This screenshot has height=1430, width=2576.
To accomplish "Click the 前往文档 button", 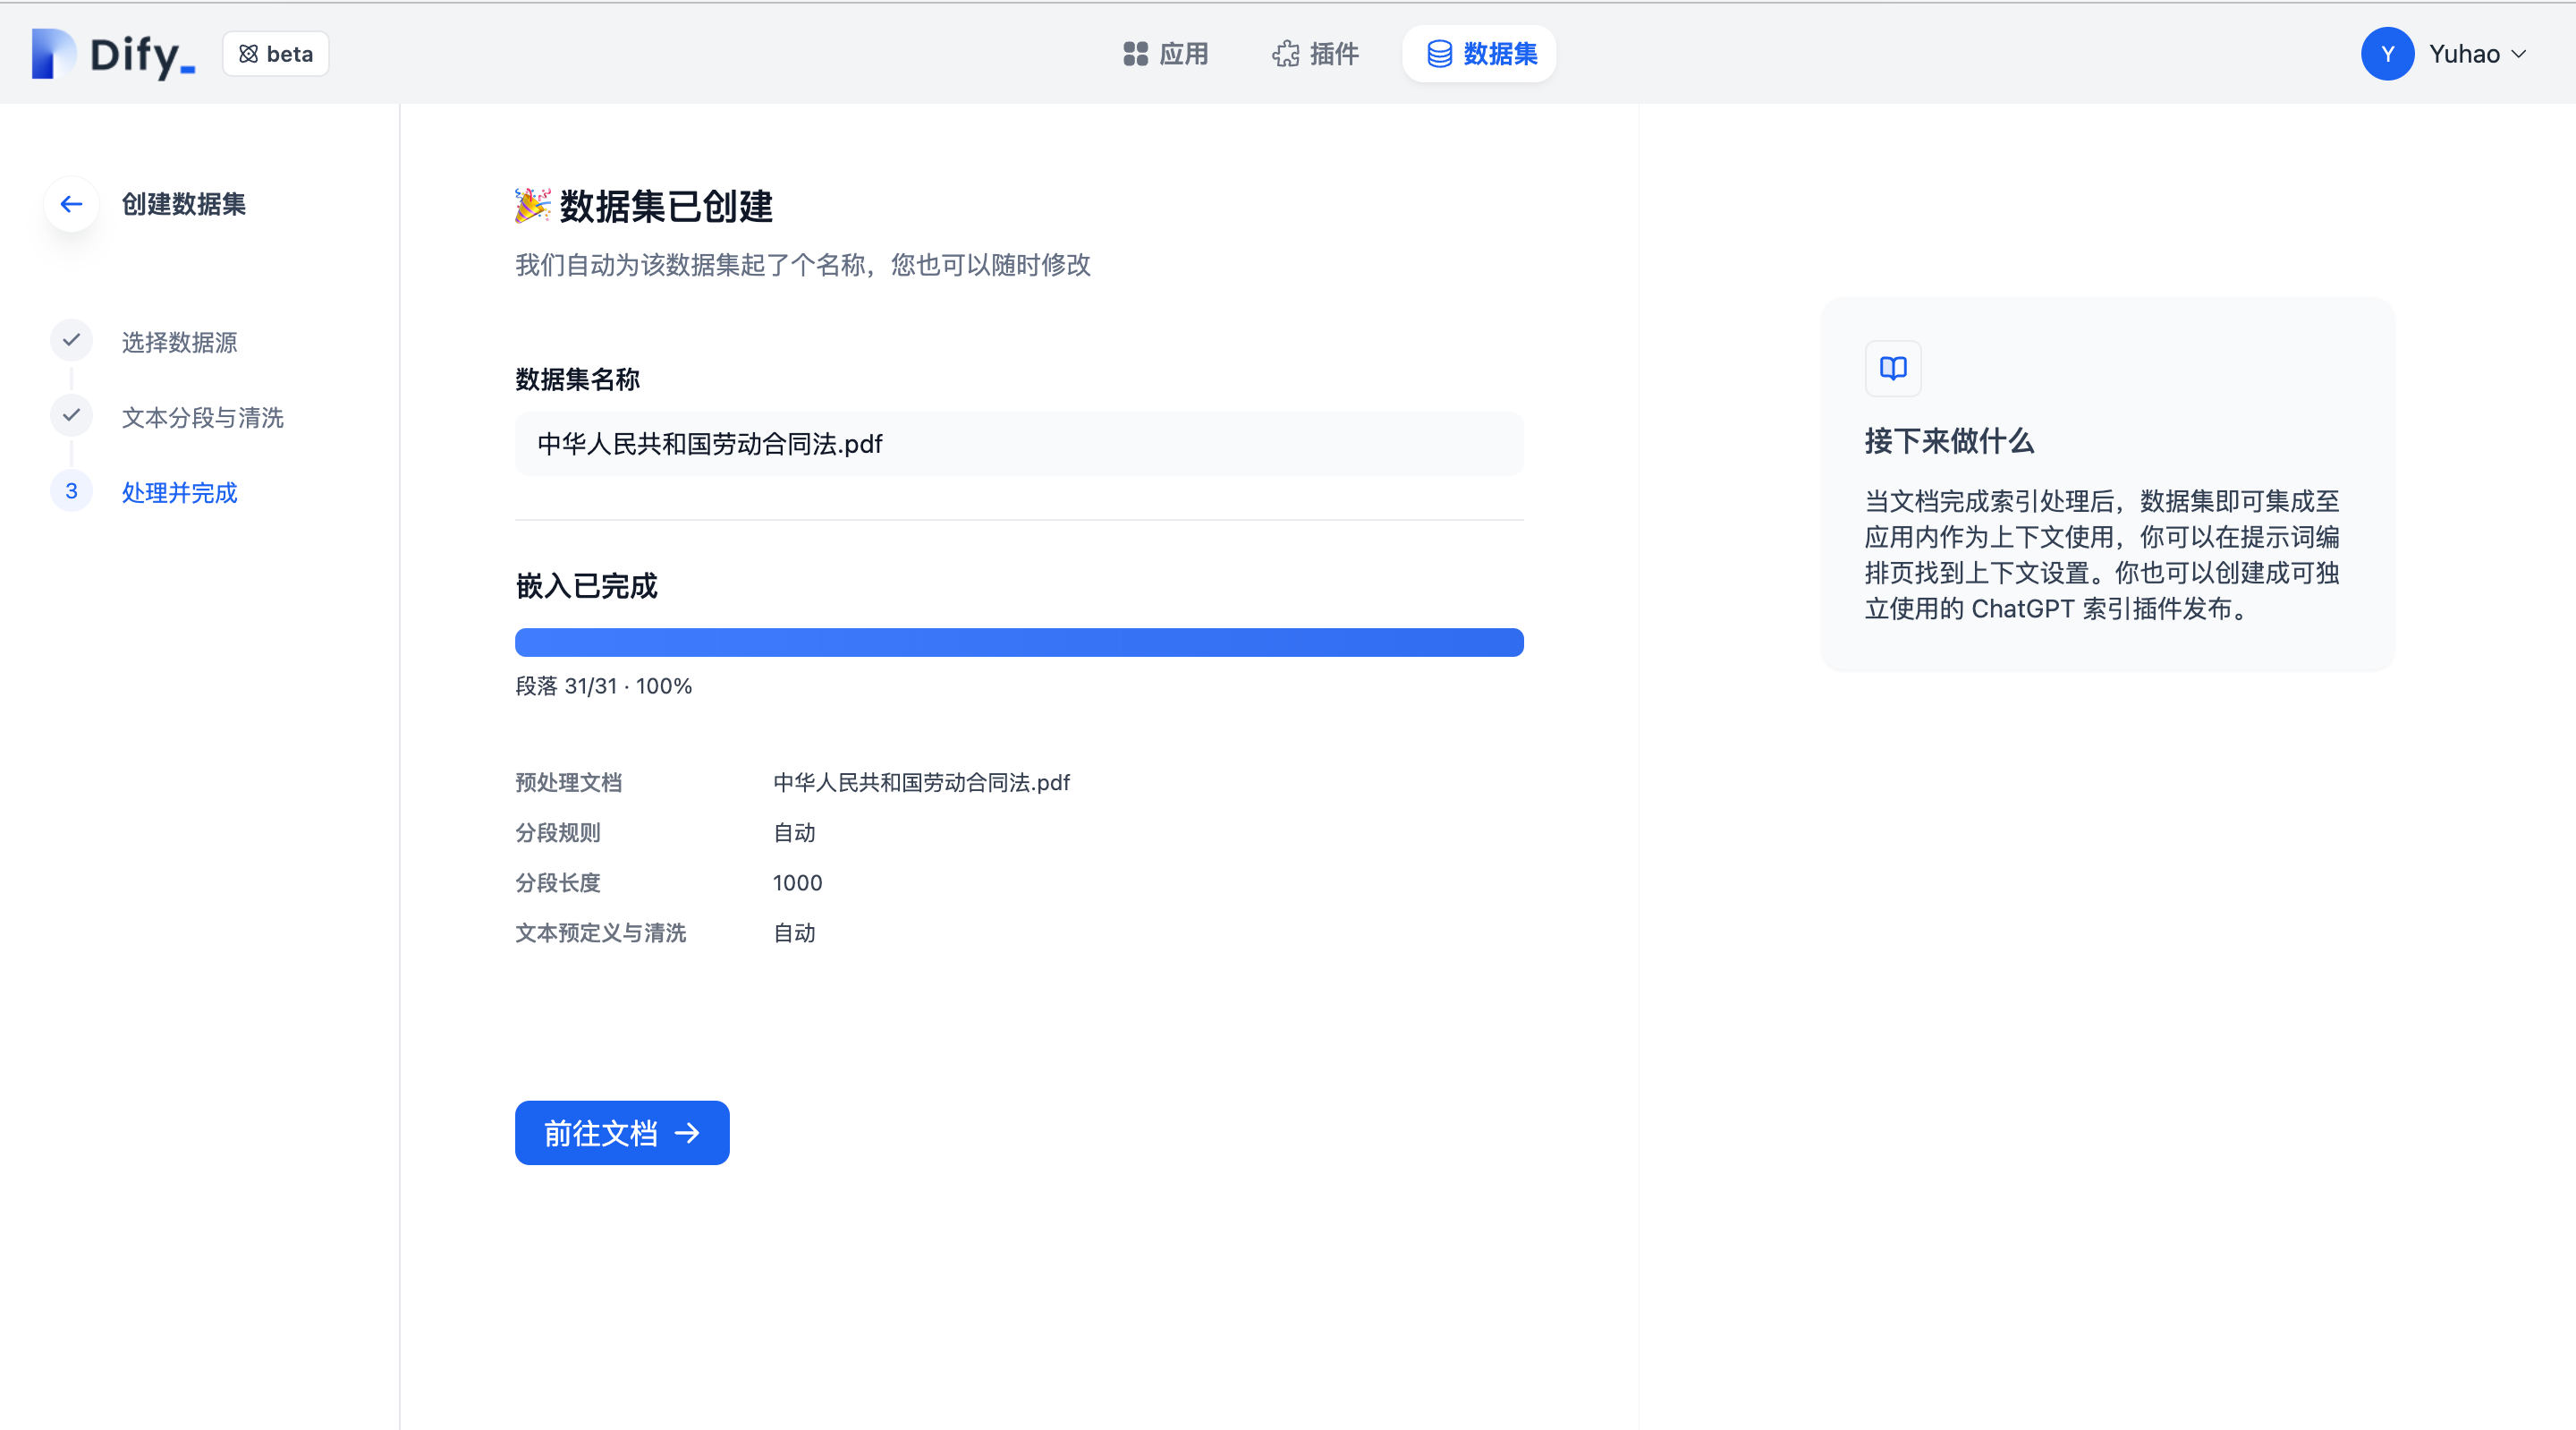I will pyautogui.click(x=621, y=1133).
